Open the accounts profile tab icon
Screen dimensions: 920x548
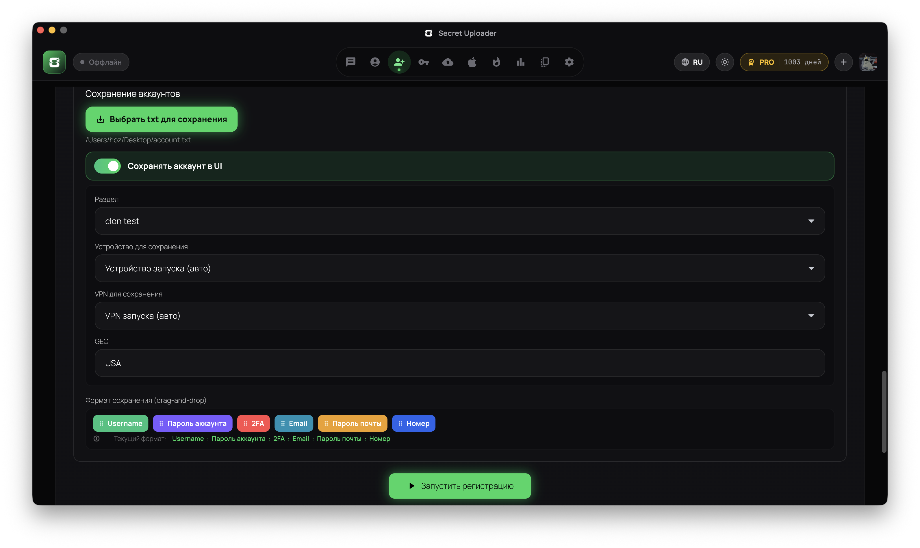click(x=375, y=62)
